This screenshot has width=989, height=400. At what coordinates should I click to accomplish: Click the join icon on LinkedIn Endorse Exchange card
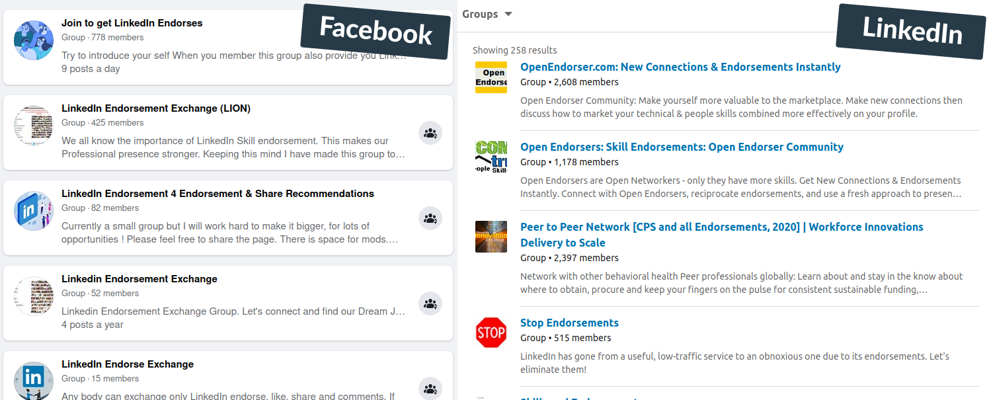[x=430, y=389]
